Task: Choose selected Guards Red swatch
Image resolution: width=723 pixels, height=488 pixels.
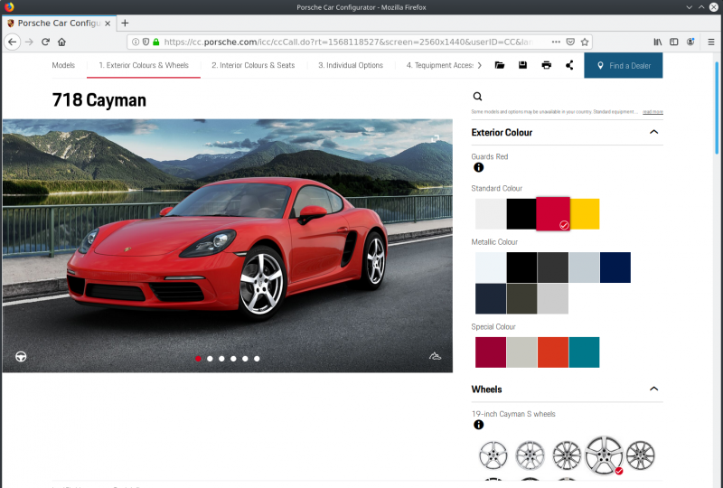Action: point(553,213)
